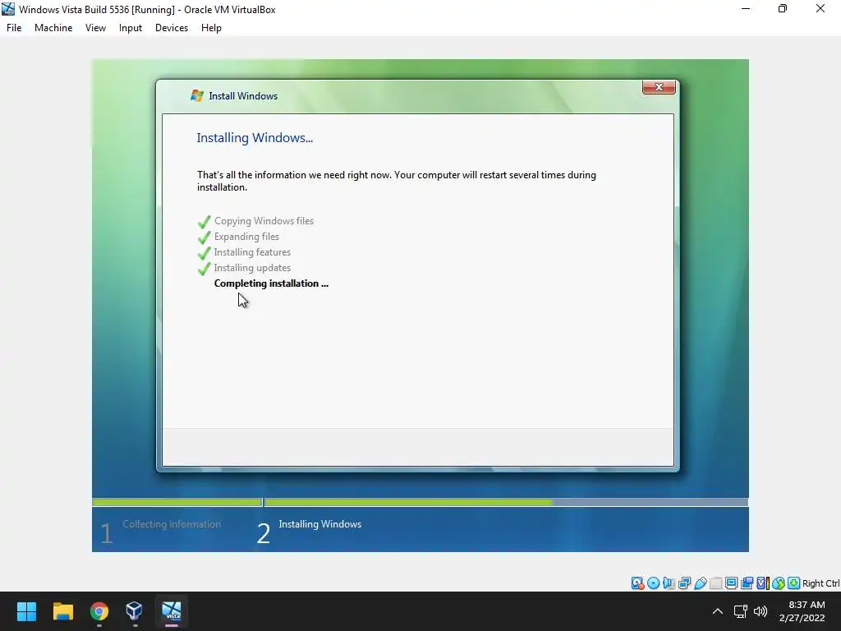Open the volume tray icon
Image resolution: width=841 pixels, height=631 pixels.
click(761, 611)
